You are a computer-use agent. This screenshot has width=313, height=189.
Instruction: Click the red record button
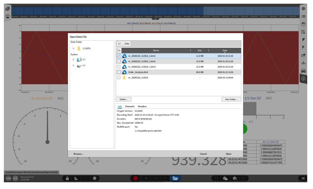pos(136,178)
